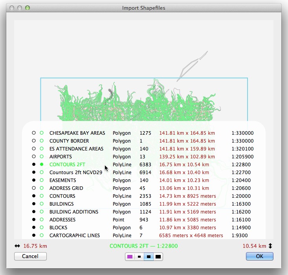Click the highlighted CONTOURS 2FT layer name
Image resolution: width=288 pixels, height=275 pixels.
[x=67, y=164]
